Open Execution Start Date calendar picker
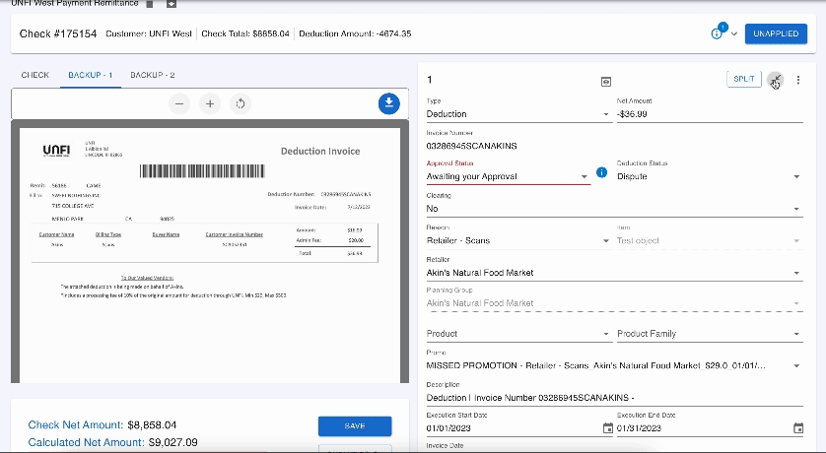 click(x=608, y=428)
